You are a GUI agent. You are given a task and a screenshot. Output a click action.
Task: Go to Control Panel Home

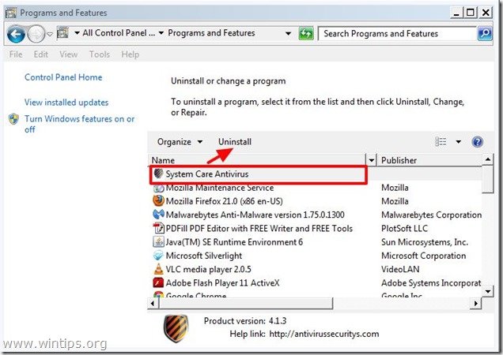[x=63, y=77]
